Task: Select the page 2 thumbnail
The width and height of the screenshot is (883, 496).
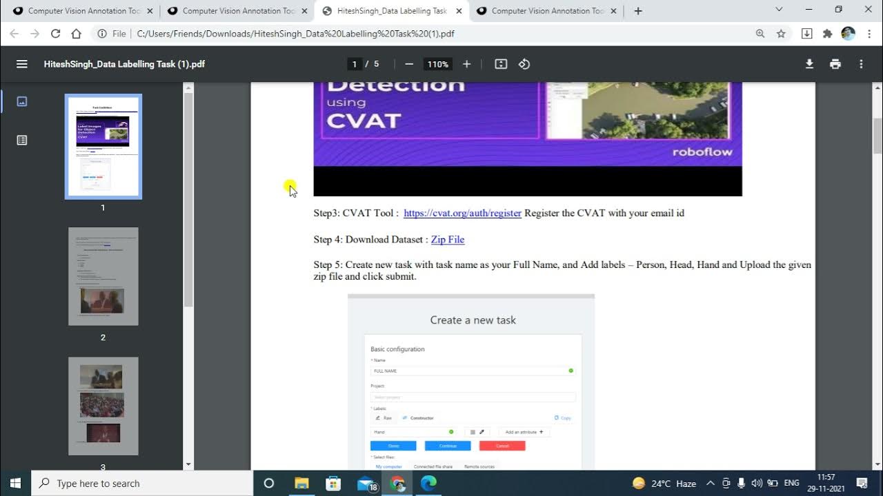Action: tap(103, 276)
